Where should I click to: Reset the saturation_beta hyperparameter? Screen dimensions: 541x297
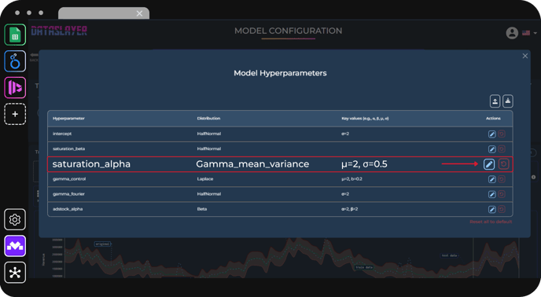point(502,149)
